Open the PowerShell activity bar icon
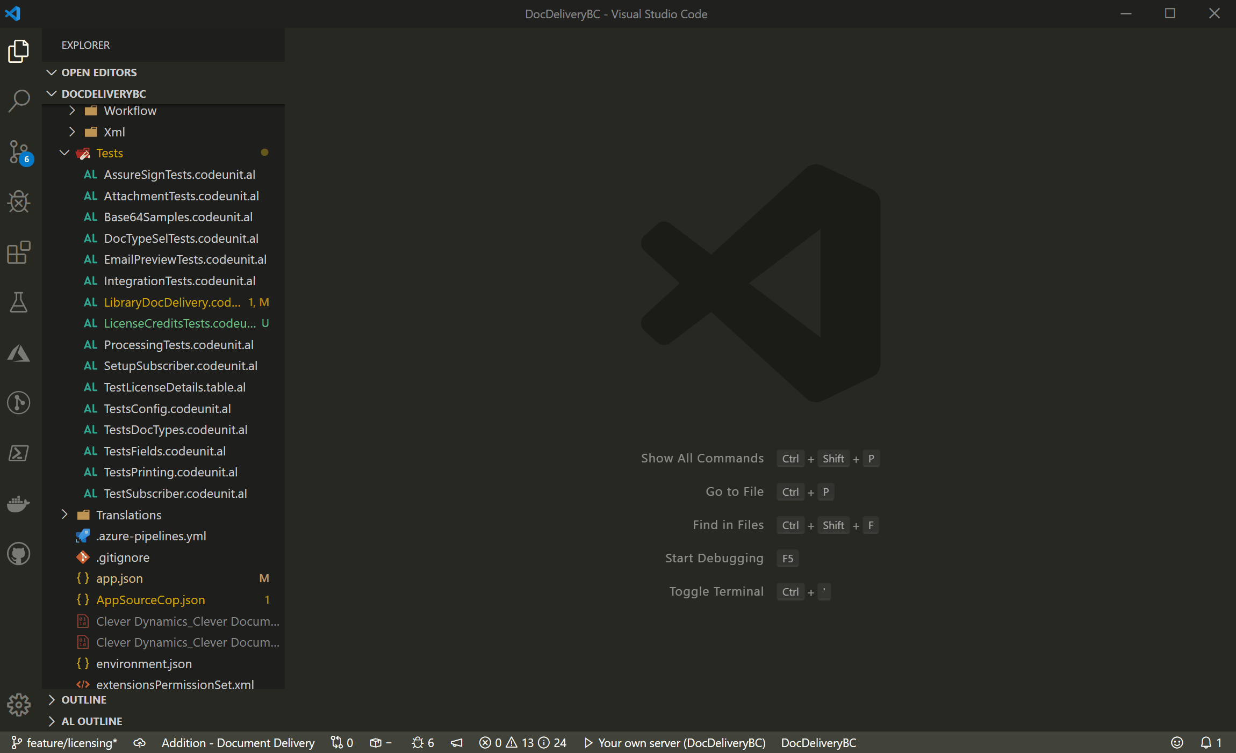The height and width of the screenshot is (753, 1236). point(19,453)
